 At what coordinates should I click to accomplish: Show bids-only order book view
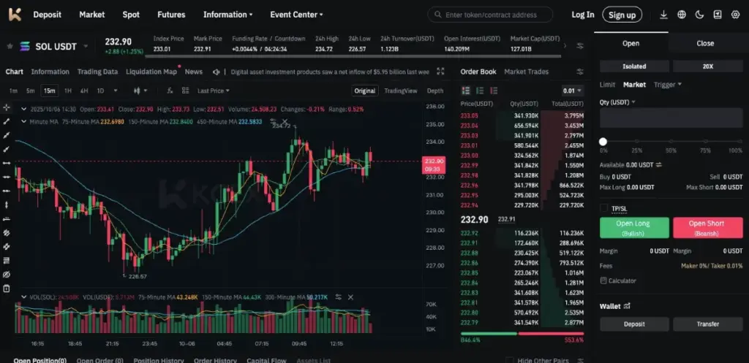pyautogui.click(x=480, y=91)
